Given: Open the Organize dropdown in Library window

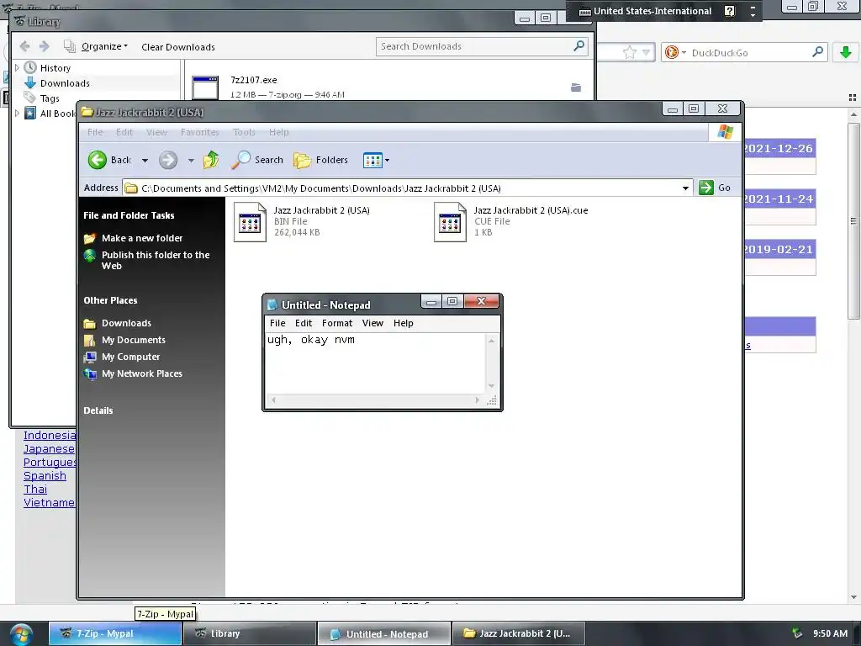Looking at the screenshot, I should (104, 47).
